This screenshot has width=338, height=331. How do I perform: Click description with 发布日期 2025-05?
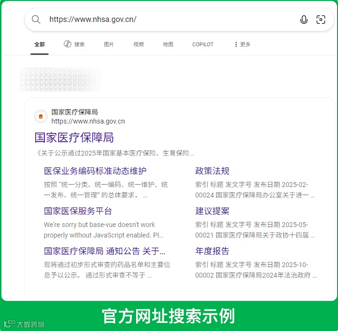(x=255, y=230)
